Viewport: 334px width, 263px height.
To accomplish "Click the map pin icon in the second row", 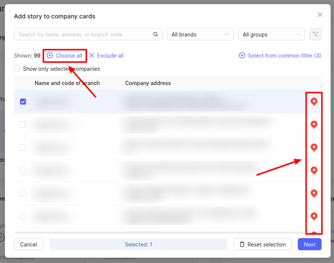I will 314,125.
